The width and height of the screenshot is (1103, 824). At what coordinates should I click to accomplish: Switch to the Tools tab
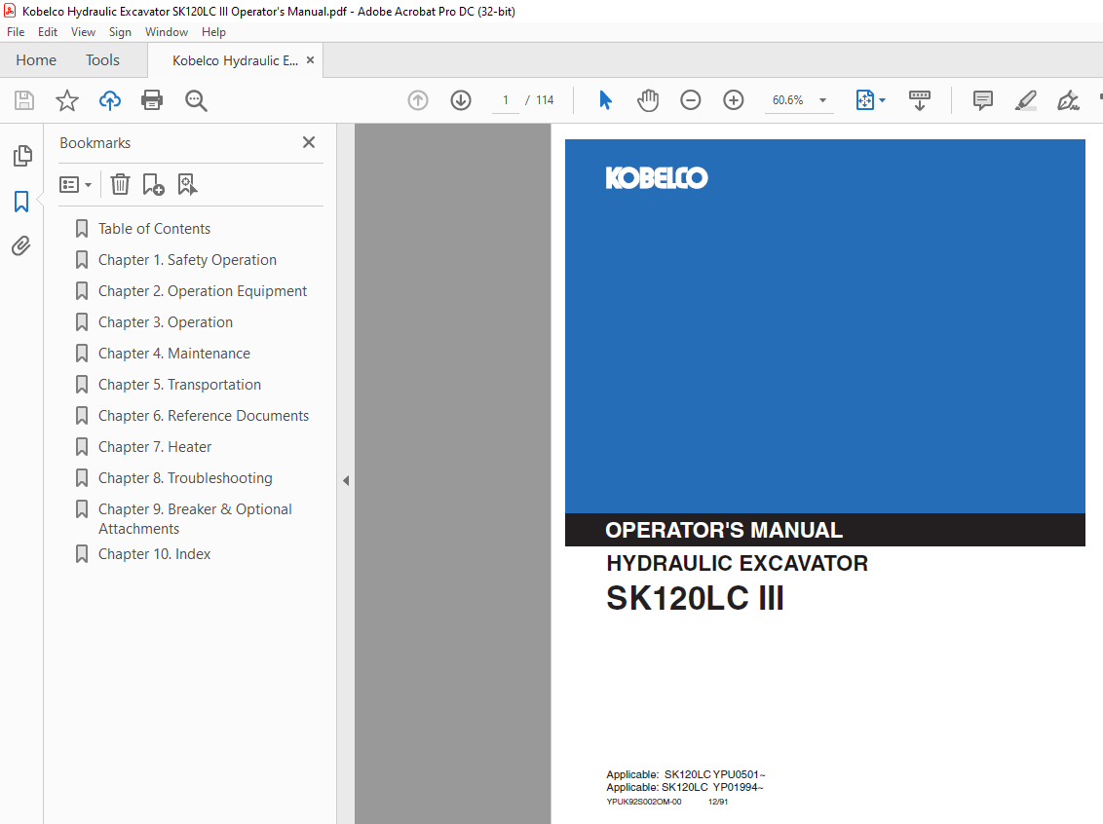(x=102, y=60)
